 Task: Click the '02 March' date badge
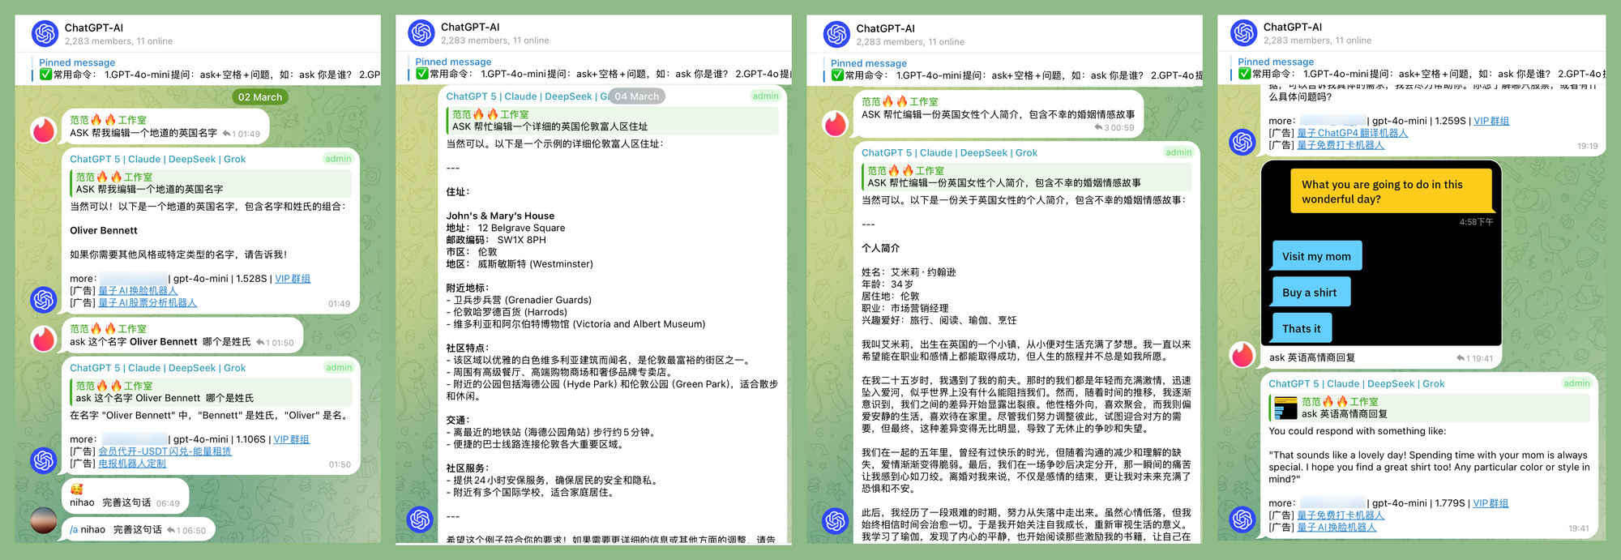(260, 97)
